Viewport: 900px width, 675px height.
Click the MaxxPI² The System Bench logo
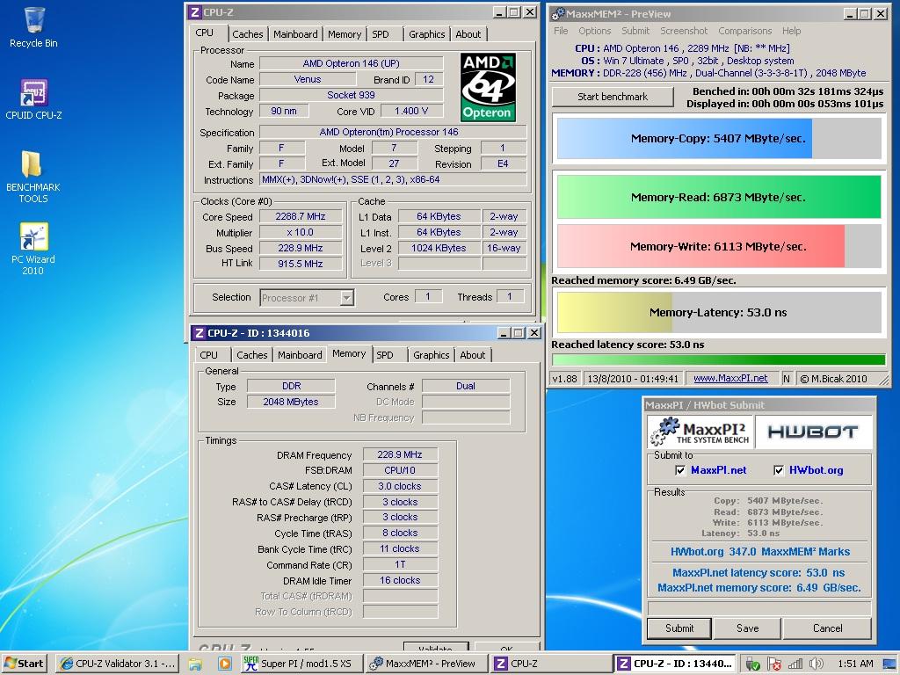click(700, 432)
